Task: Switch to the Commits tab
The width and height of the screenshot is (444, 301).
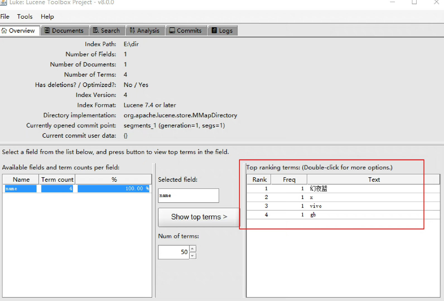Action: (x=186, y=31)
